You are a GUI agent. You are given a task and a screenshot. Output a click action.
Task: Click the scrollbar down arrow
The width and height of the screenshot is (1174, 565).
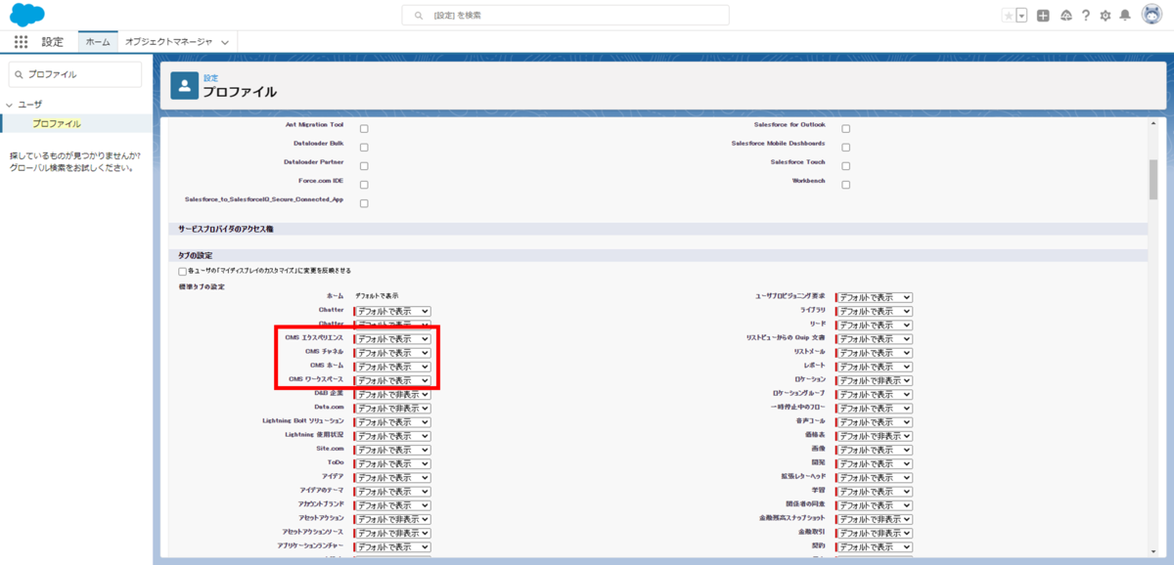(1154, 553)
